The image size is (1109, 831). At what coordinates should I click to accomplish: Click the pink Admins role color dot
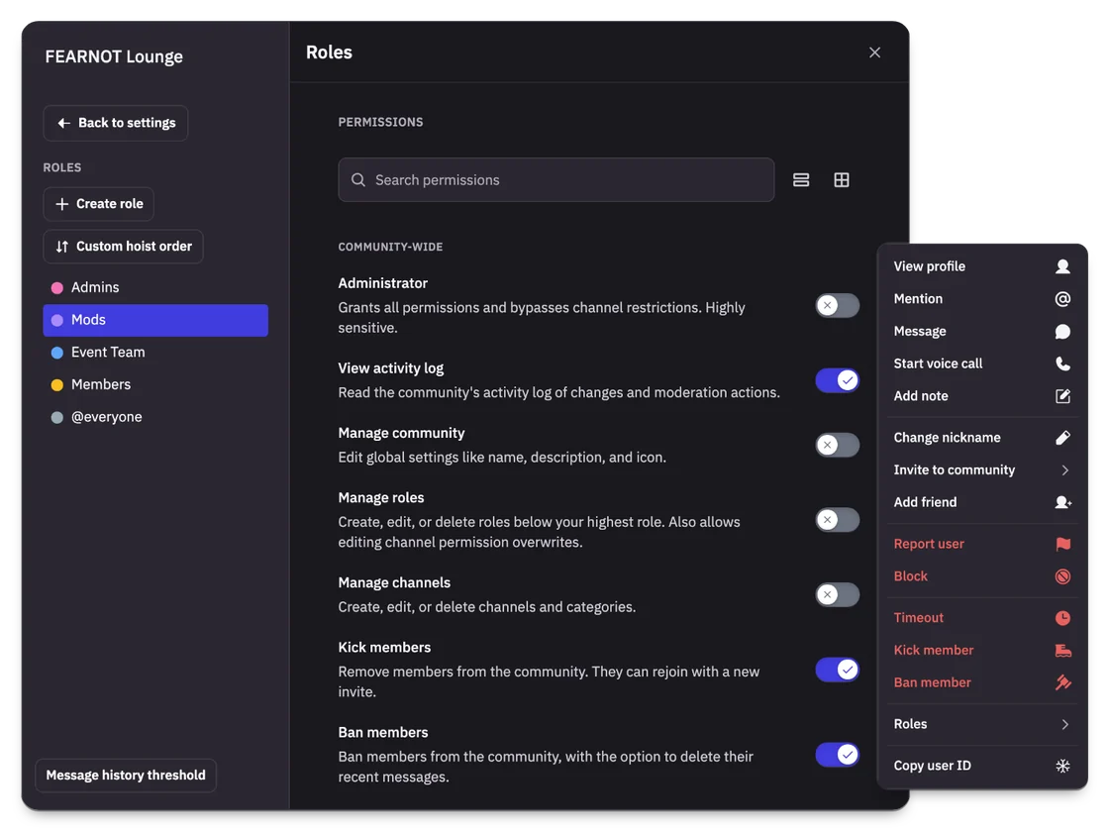click(57, 288)
